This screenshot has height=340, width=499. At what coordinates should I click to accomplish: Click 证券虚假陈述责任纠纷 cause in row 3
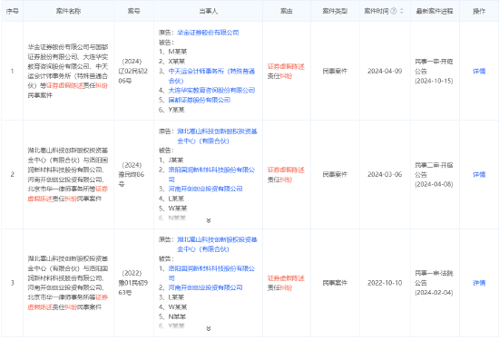click(286, 283)
